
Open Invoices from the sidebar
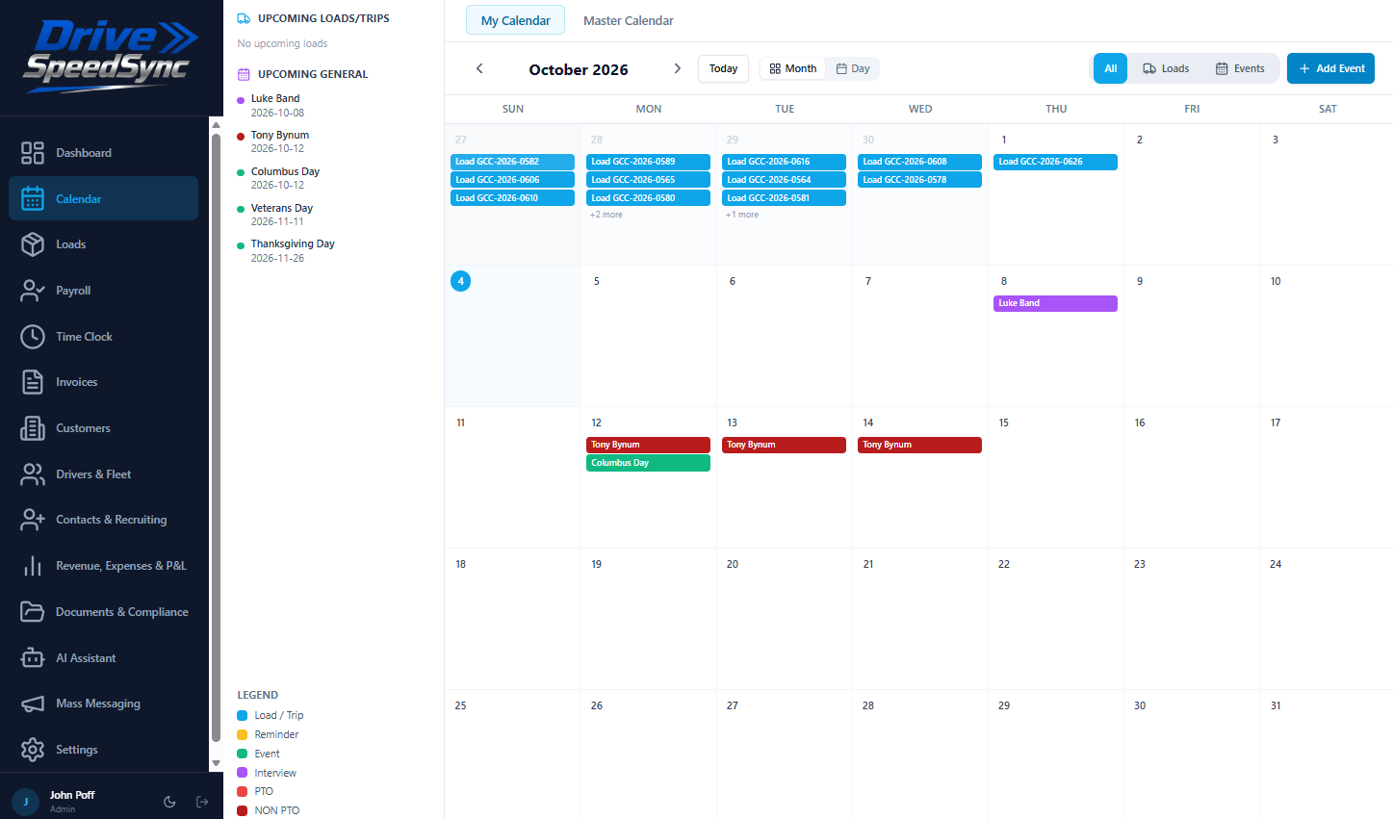tap(103, 382)
